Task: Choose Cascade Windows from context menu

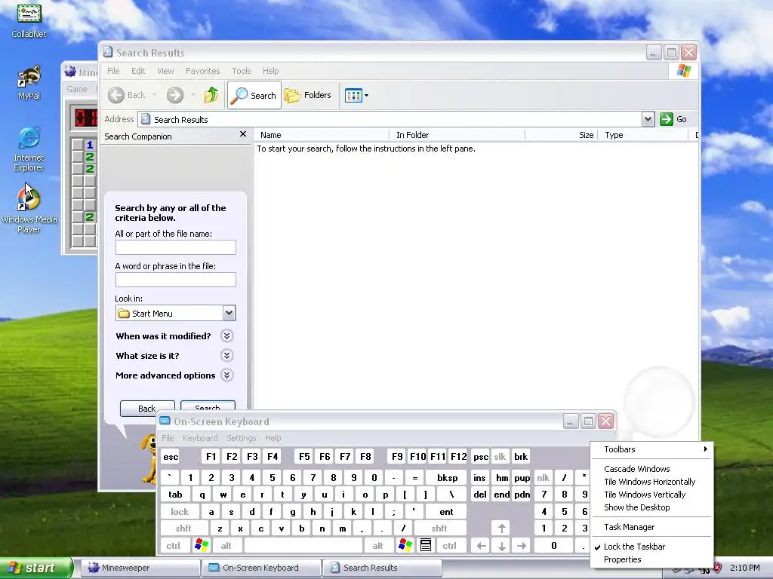Action: click(x=651, y=469)
